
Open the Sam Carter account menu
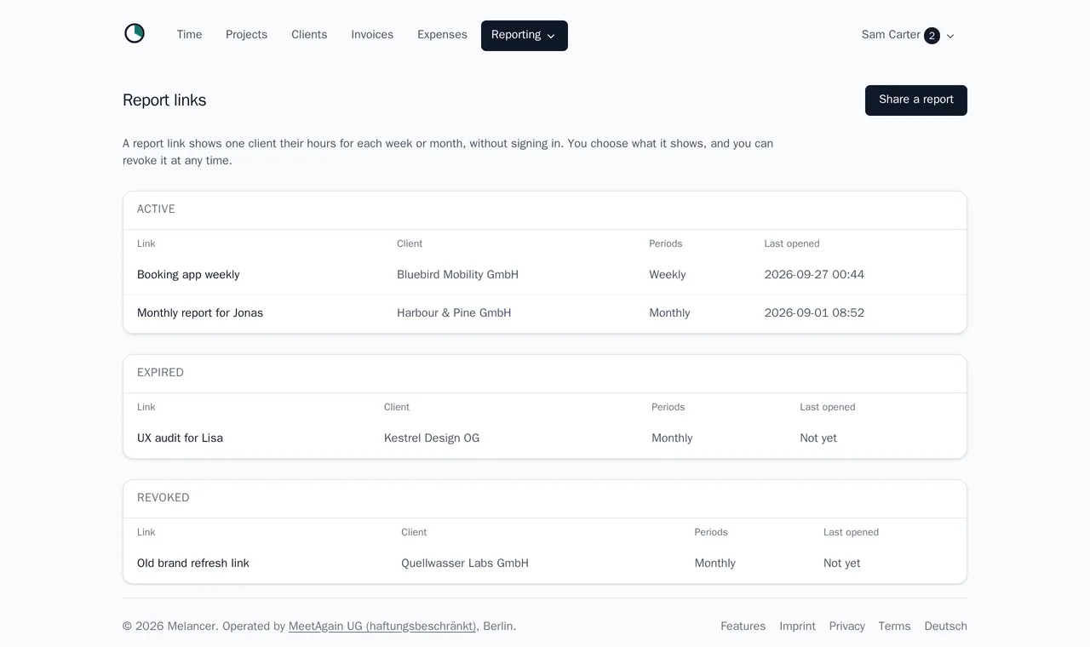908,36
